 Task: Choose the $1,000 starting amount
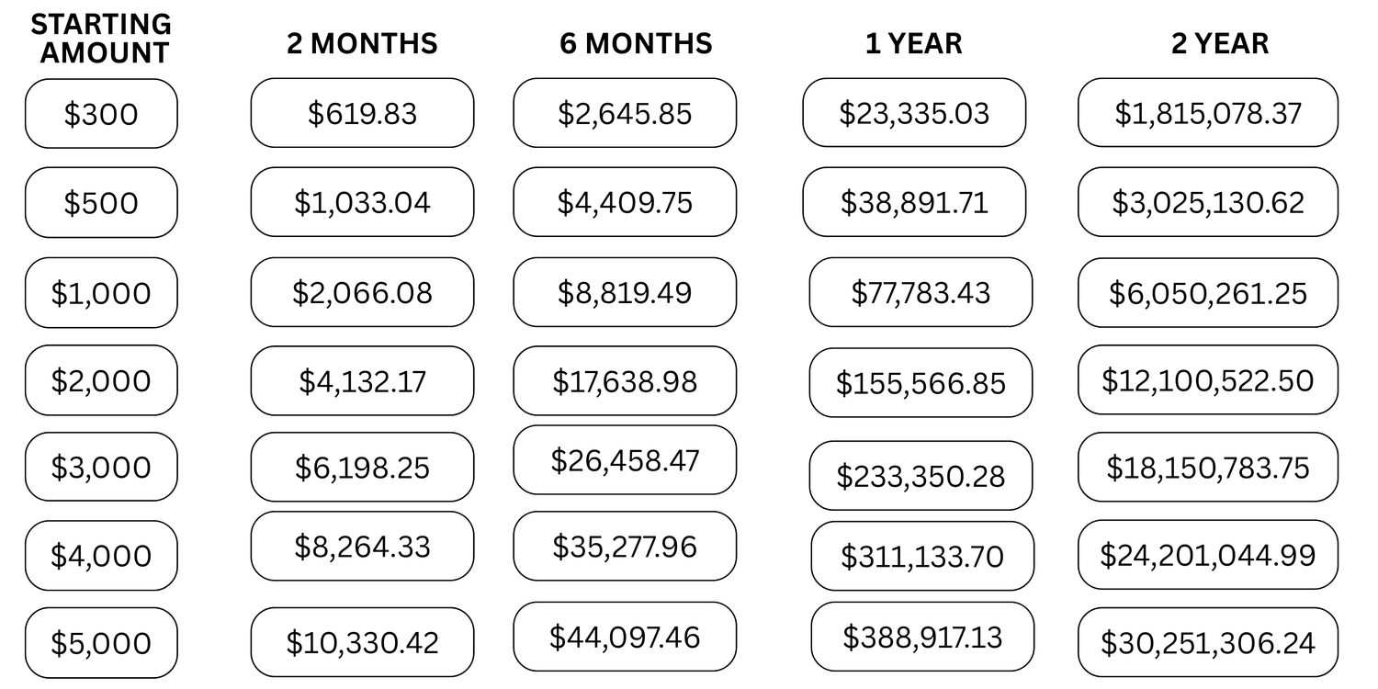(x=101, y=293)
